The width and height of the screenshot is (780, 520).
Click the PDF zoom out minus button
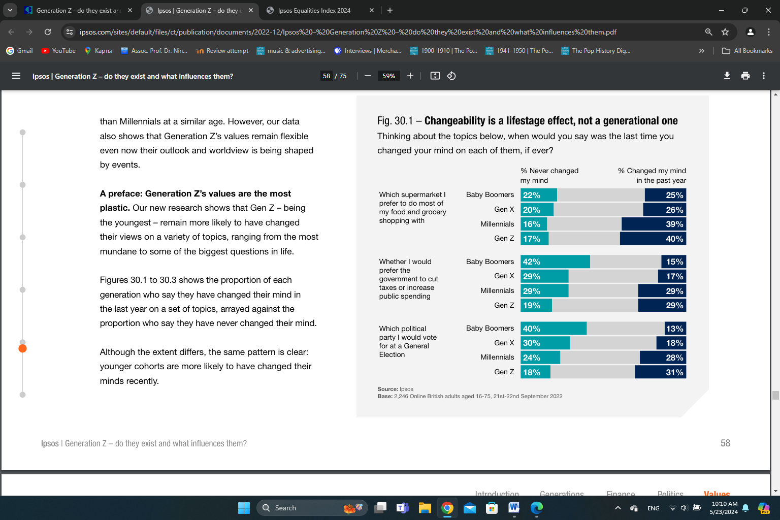pyautogui.click(x=368, y=76)
